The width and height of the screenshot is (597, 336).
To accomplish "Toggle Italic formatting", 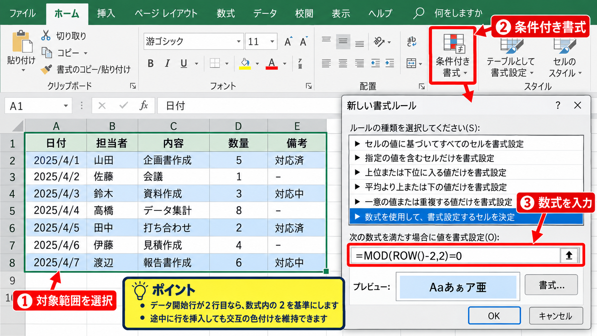I will [167, 64].
